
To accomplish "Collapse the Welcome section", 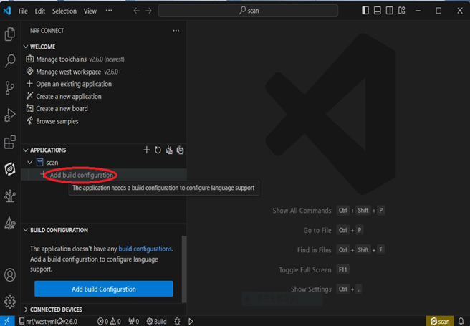I will [x=27, y=47].
